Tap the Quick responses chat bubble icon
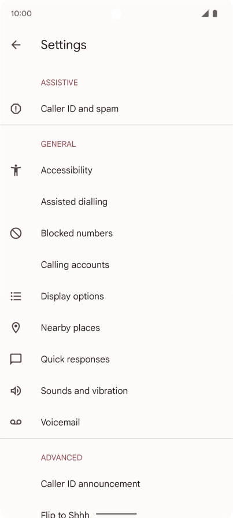Screen dimensions: 233x518 [x=16, y=359]
